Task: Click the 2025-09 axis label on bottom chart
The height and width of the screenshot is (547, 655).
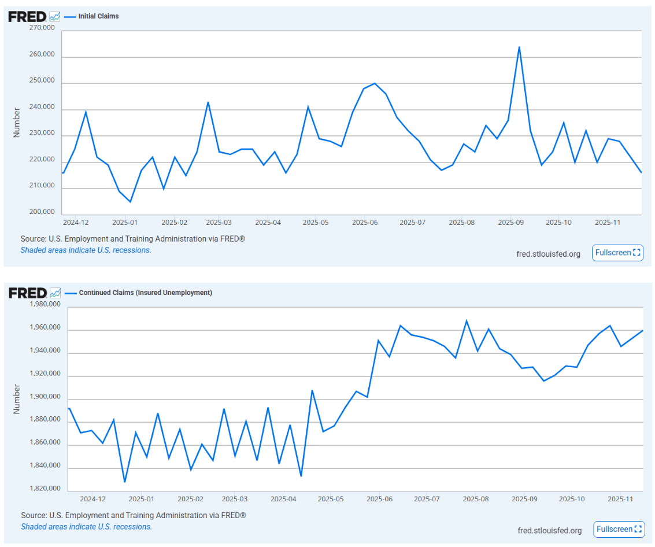Action: coord(524,499)
